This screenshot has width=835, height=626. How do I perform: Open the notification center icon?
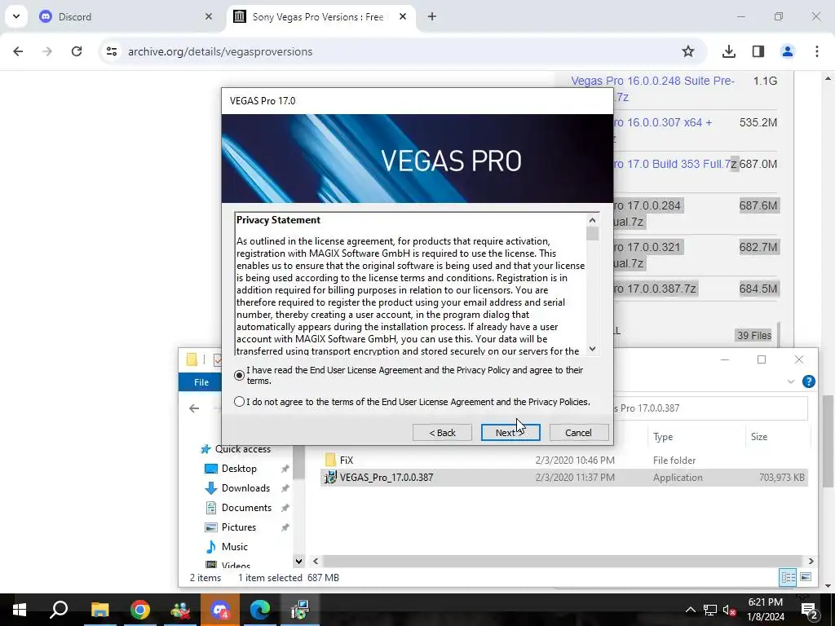[x=810, y=610]
